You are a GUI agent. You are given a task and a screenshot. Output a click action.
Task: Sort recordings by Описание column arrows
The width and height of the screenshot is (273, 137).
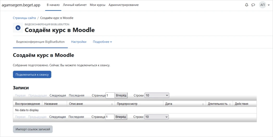pyautogui.click(x=112, y=104)
